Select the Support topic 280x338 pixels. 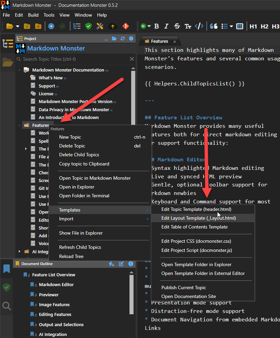pos(47,86)
